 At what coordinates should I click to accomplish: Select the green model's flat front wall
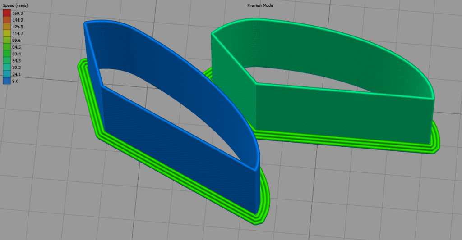pos(343,115)
